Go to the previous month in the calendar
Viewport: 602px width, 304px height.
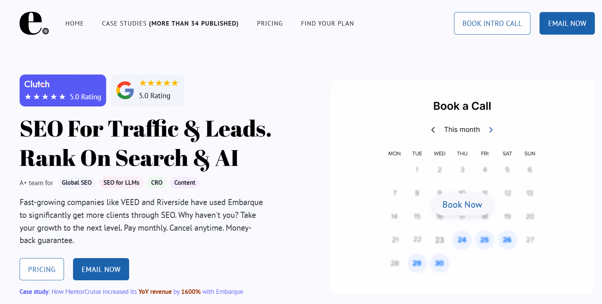pos(433,130)
